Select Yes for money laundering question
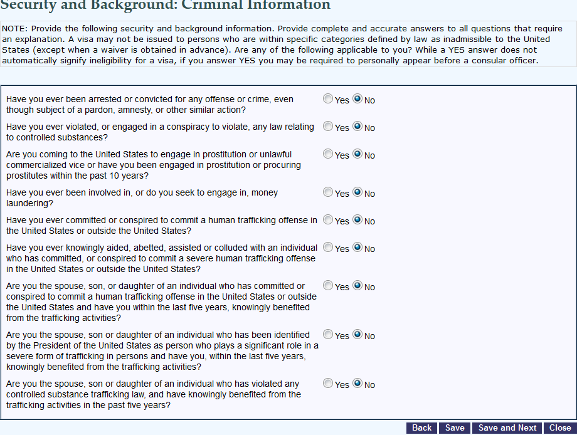The height and width of the screenshot is (435, 577). click(x=328, y=192)
